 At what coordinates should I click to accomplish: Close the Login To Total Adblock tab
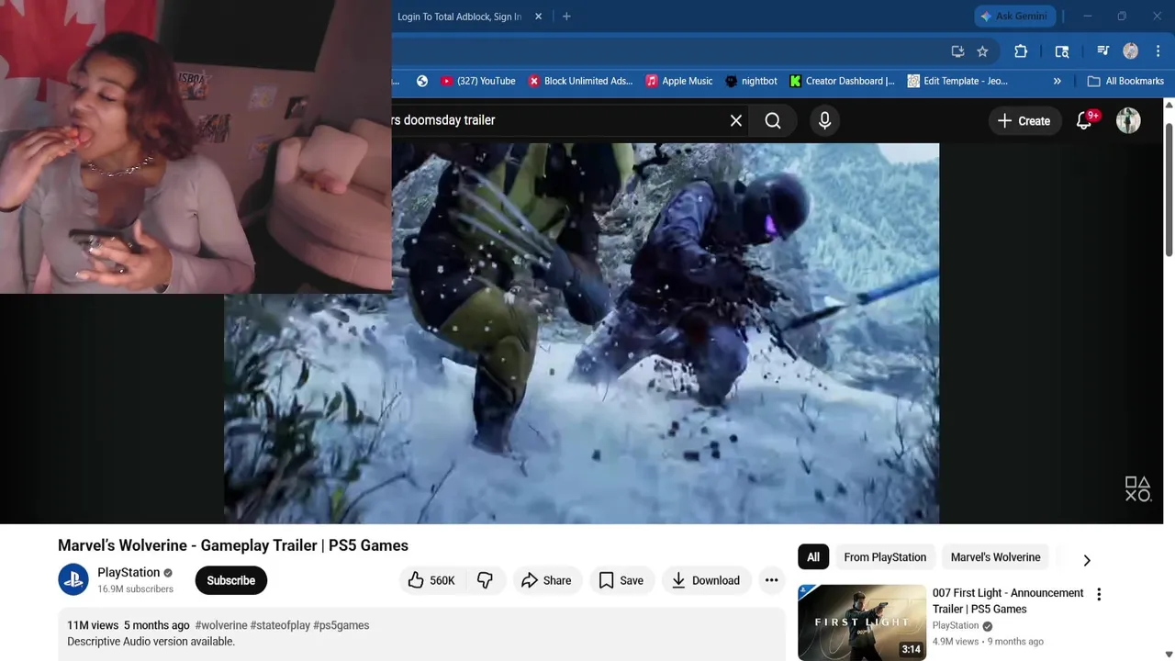pos(538,17)
